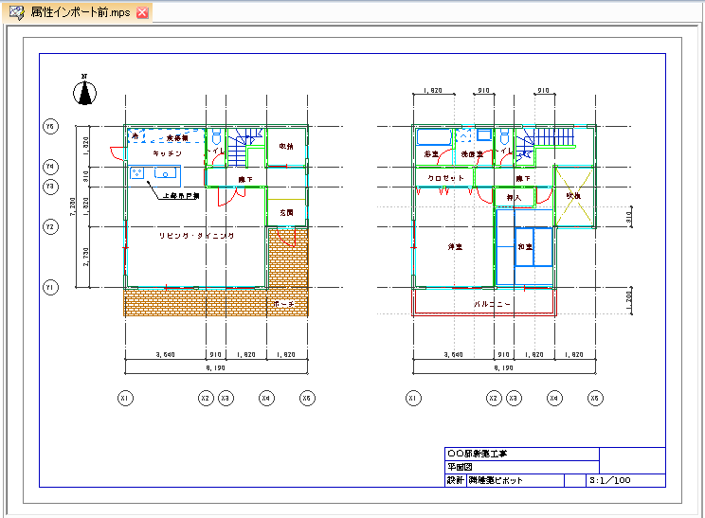Pick the X1 axis bubble below the second-floor plan
The width and height of the screenshot is (705, 518).
[x=413, y=398]
